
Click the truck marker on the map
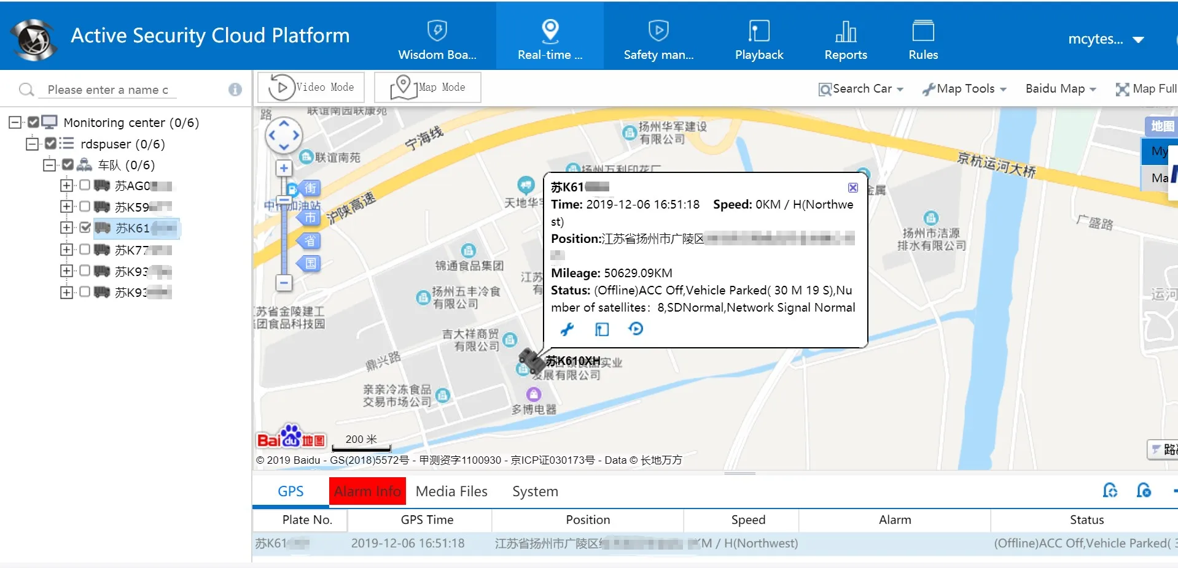531,361
